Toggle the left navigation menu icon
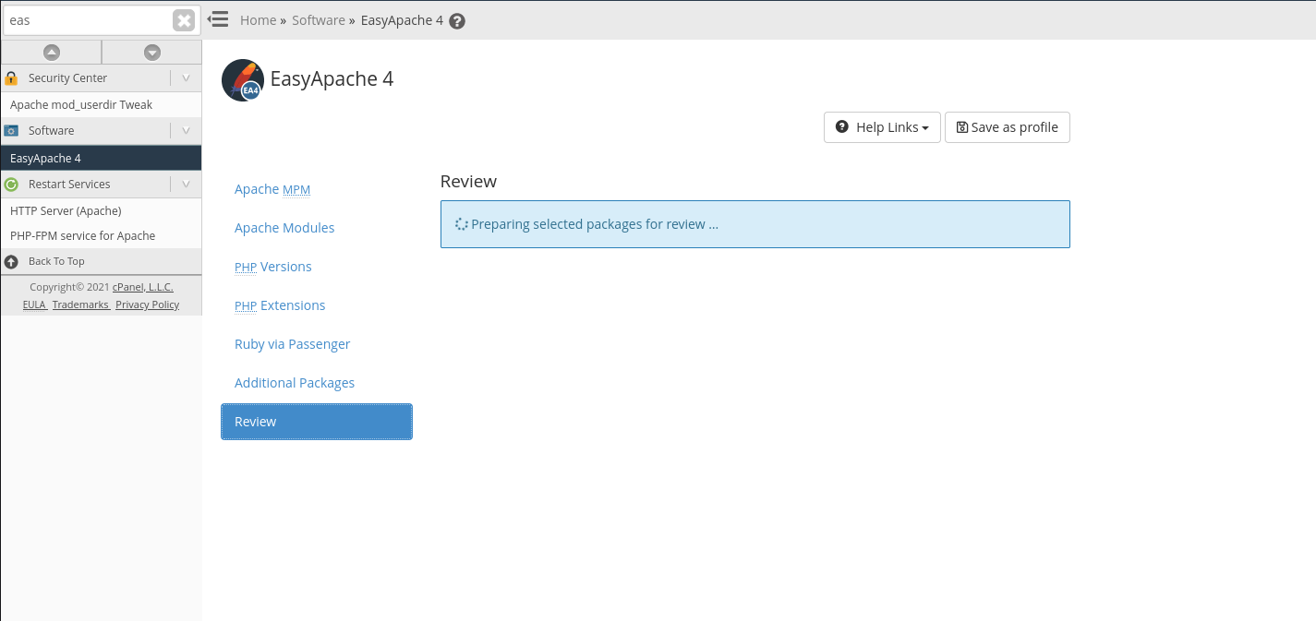This screenshot has height=621, width=1316. point(218,19)
